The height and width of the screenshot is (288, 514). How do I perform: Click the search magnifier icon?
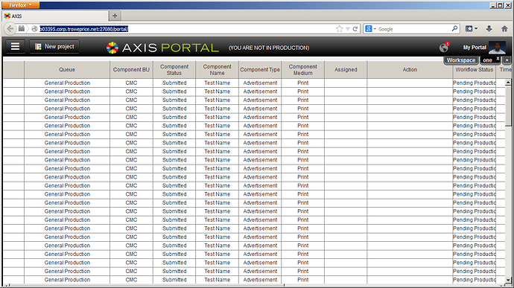point(454,29)
